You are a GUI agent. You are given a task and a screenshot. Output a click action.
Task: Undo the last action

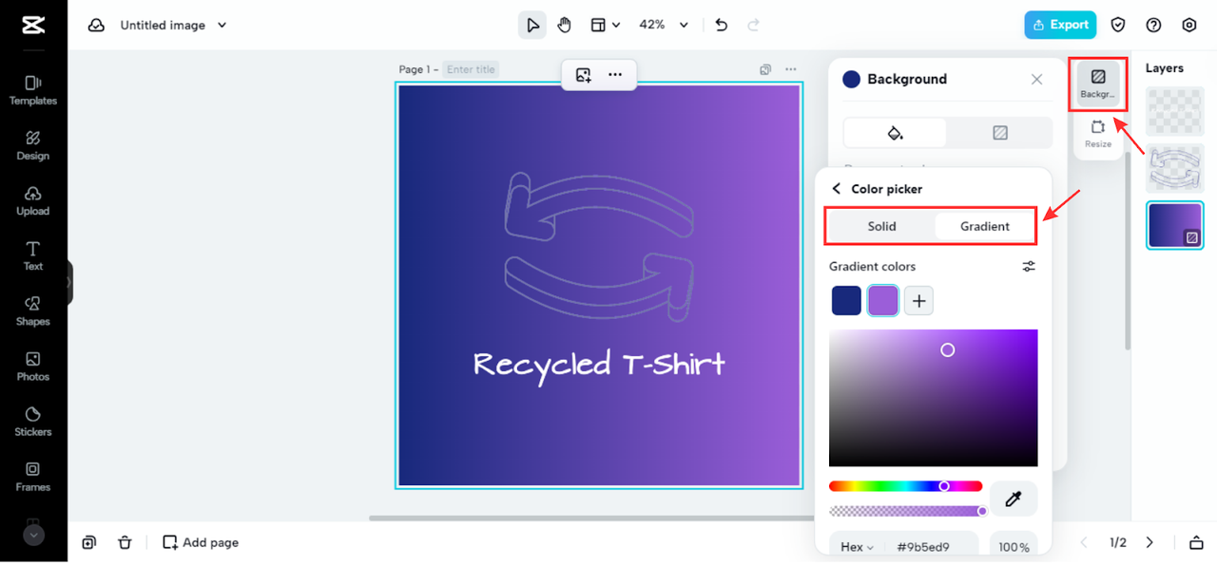(x=722, y=25)
